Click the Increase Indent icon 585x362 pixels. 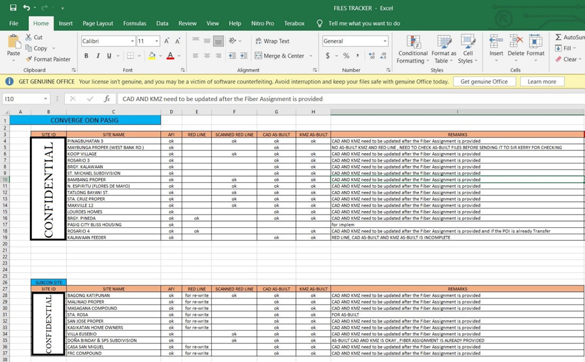point(243,56)
